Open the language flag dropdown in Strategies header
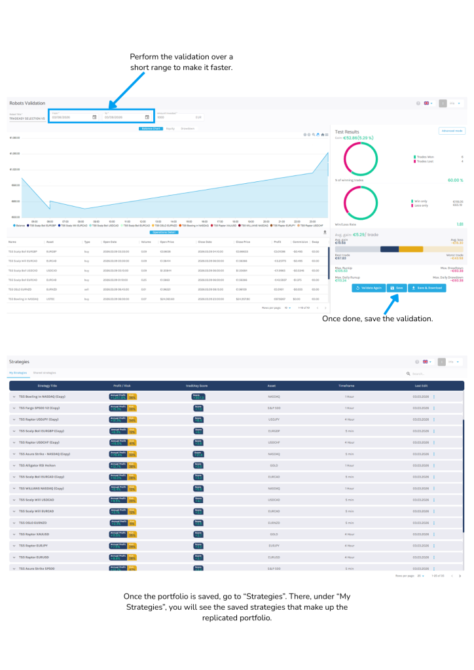 (427, 361)
